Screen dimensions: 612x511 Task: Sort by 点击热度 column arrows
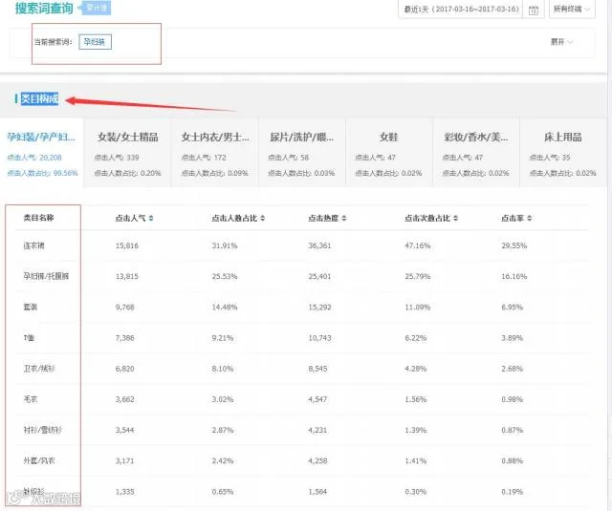click(x=344, y=219)
